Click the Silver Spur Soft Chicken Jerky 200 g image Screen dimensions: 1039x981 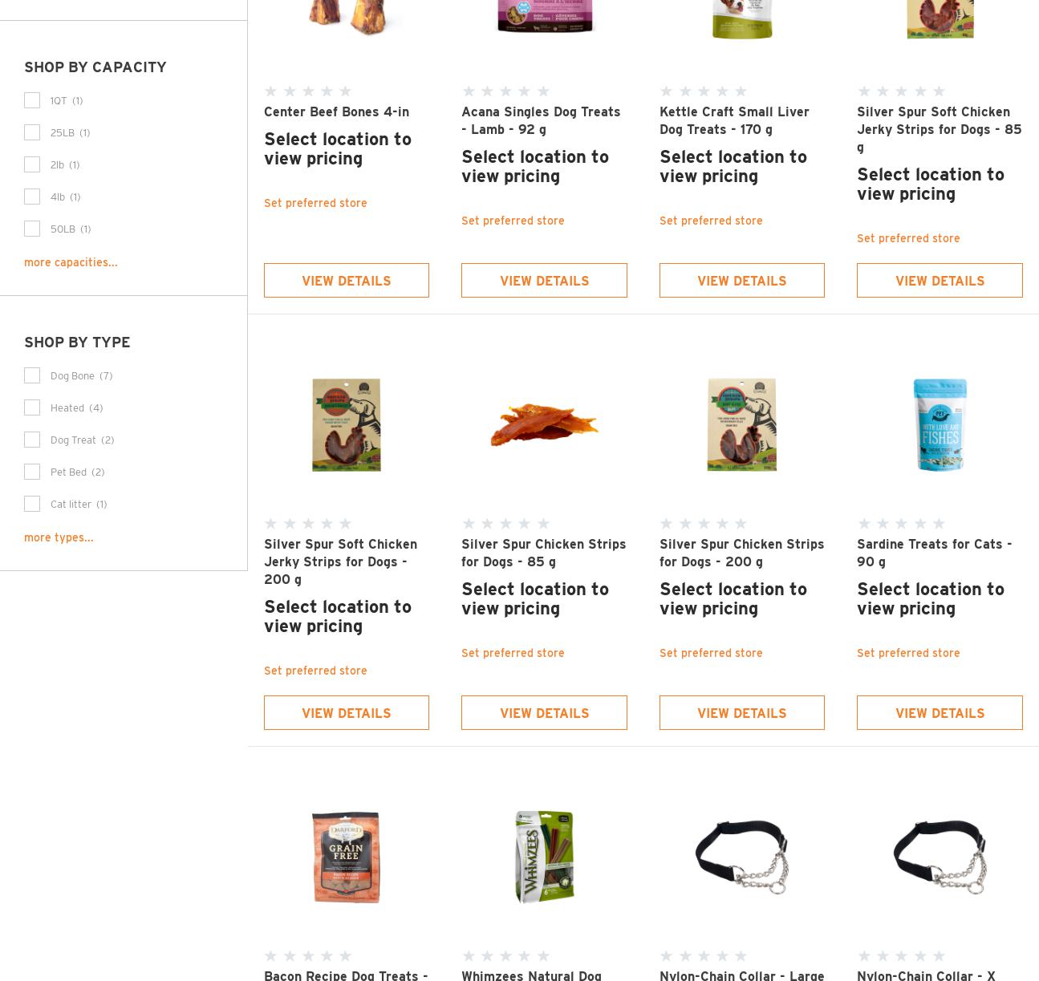pyautogui.click(x=346, y=424)
